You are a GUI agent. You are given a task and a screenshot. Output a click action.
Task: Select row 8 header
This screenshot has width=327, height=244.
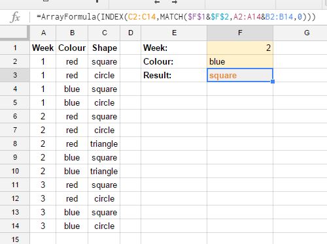(x=15, y=144)
